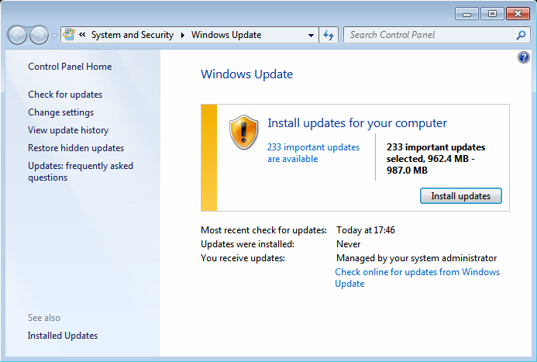Go to Control Panel Home
The height and width of the screenshot is (362, 537).
point(70,67)
